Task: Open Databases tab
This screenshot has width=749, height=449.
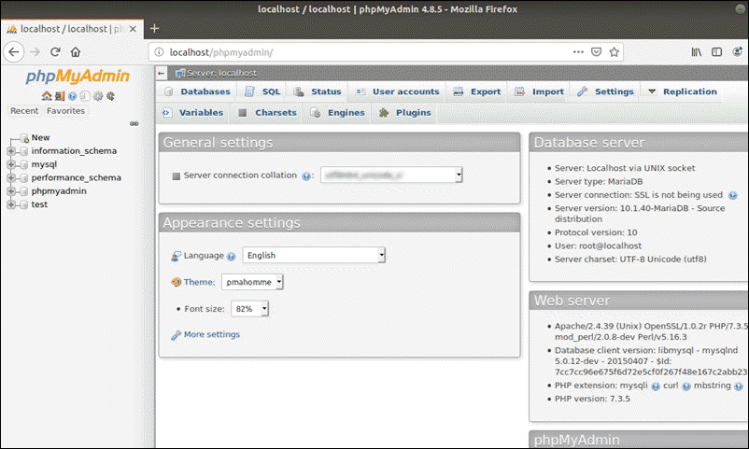Action: (x=198, y=91)
